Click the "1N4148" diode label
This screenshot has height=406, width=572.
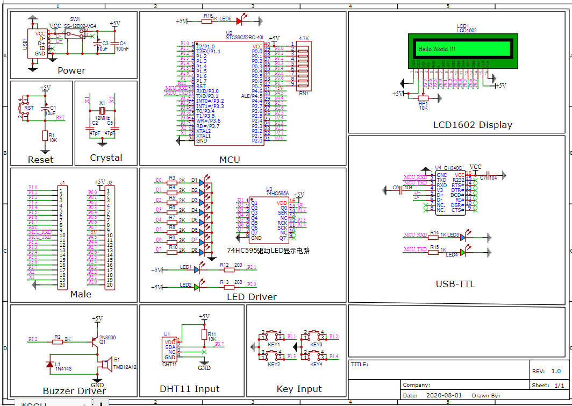point(63,369)
